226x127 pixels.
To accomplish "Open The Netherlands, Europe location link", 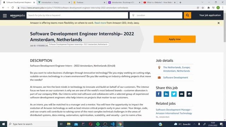I will click(x=177, y=69).
